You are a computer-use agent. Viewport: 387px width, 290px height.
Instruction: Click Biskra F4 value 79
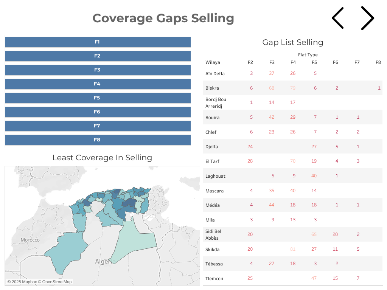pyautogui.click(x=293, y=88)
